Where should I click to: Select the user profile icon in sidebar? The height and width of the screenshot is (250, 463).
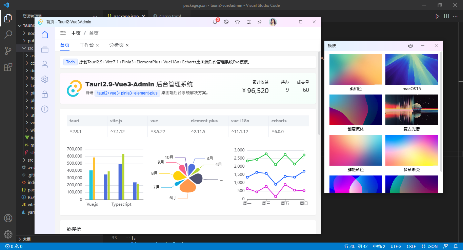tap(44, 64)
